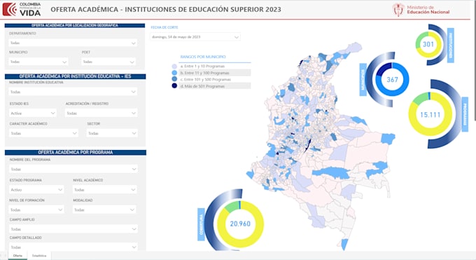The image size is (476, 260).
Task: Click the Municipios donut chart showing 367
Action: [392, 79]
